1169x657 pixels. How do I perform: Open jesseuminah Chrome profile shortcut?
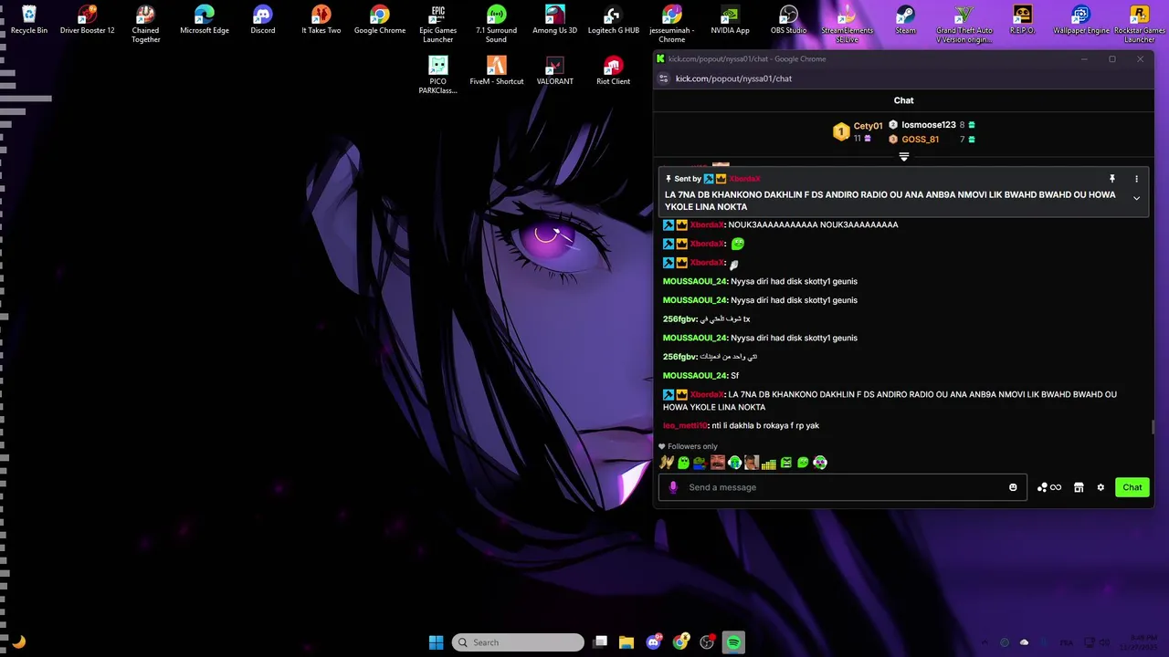[672, 24]
